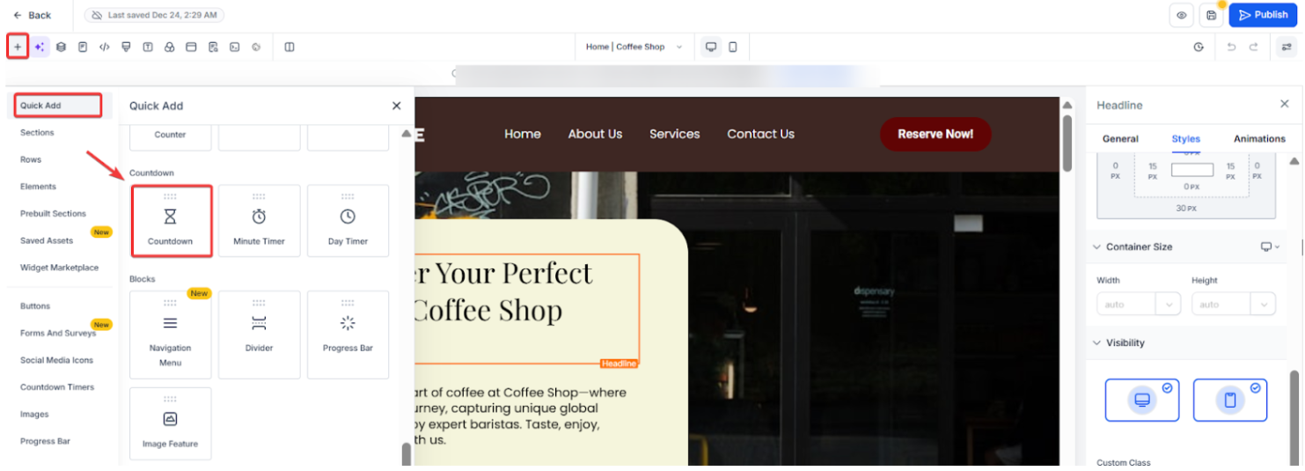Click the plus add element icon
Image resolution: width=1305 pixels, height=471 pixels.
18,47
